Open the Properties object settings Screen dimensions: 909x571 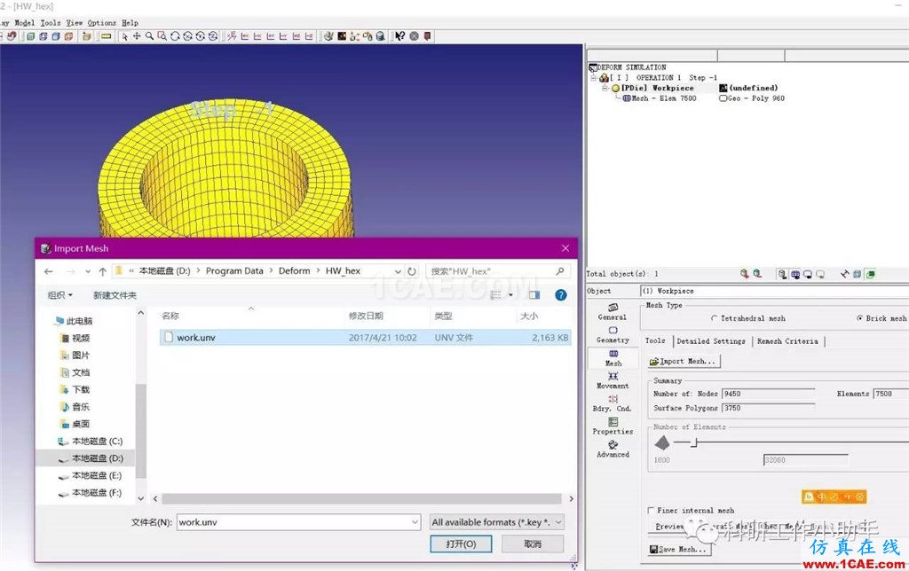pyautogui.click(x=613, y=426)
